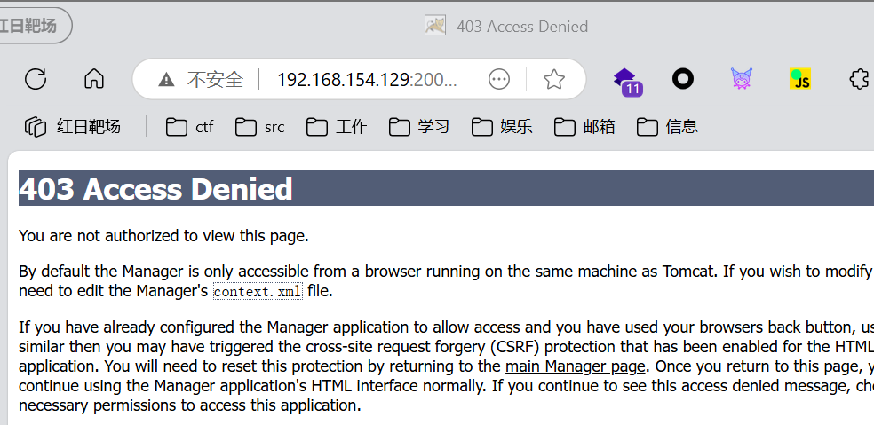Open the graduation cap extension with badge 11
The height and width of the screenshot is (425, 874).
pos(628,82)
